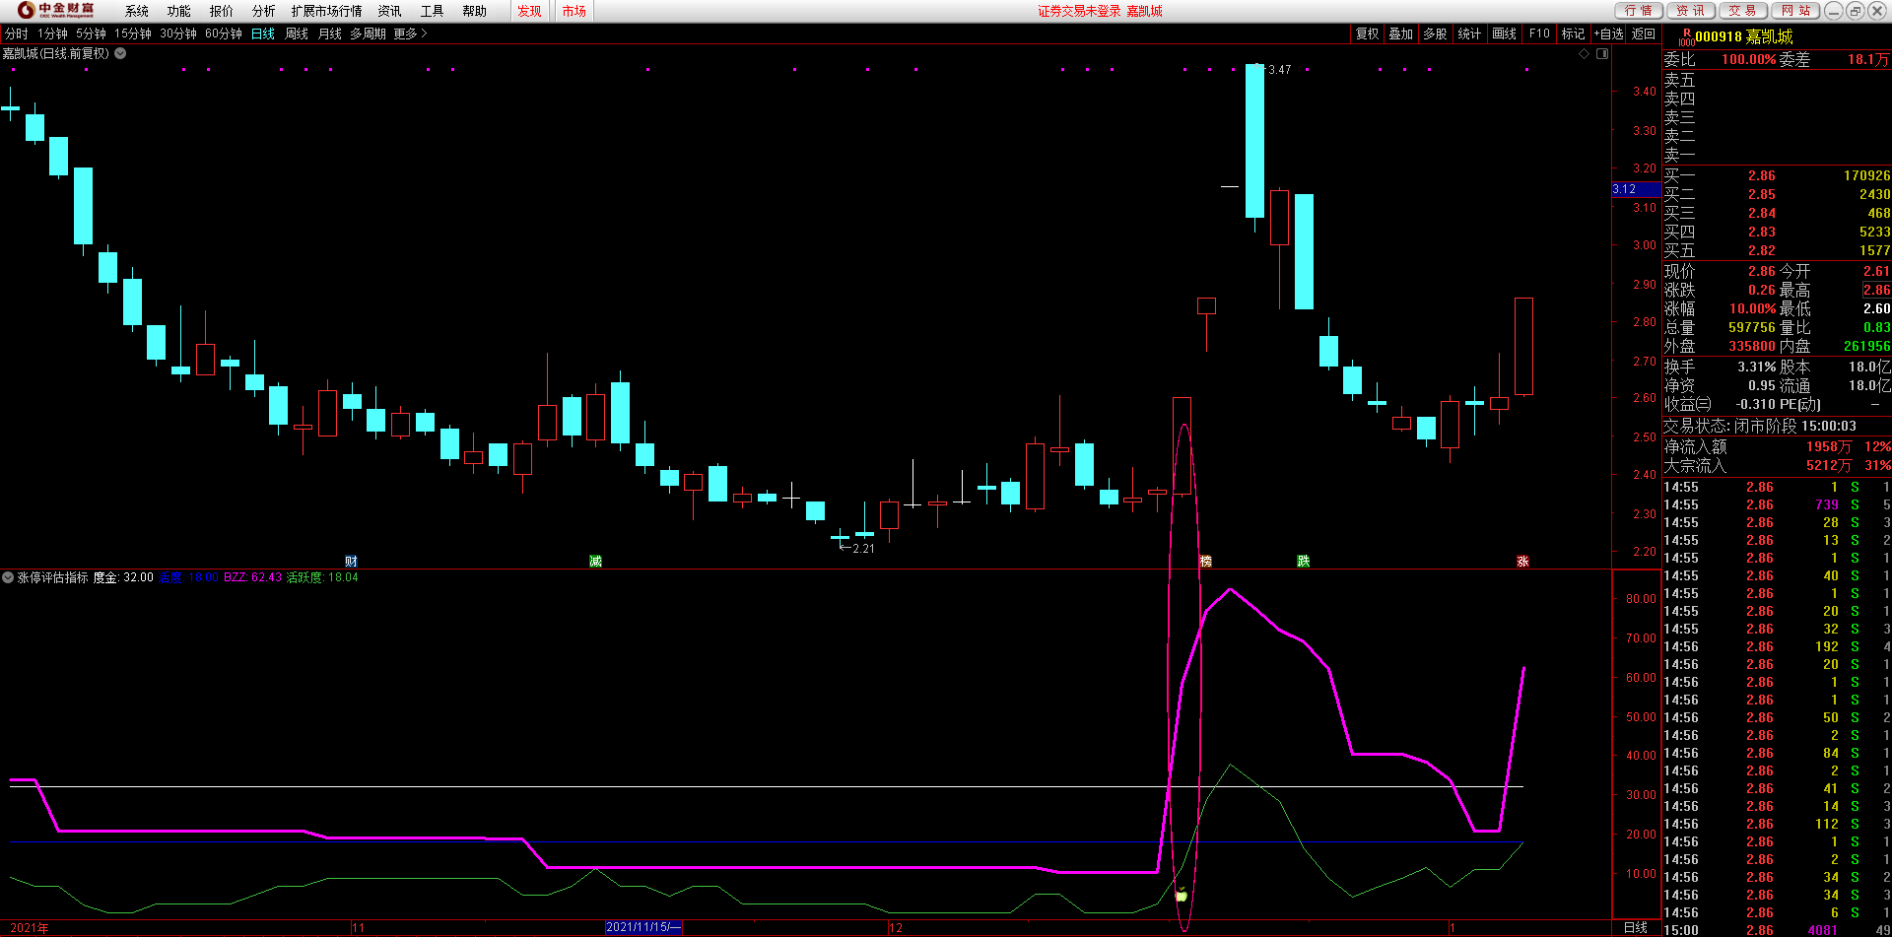Viewport: 1892px width, 937px height.
Task: Open the 分析 menu
Action: [x=263, y=11]
